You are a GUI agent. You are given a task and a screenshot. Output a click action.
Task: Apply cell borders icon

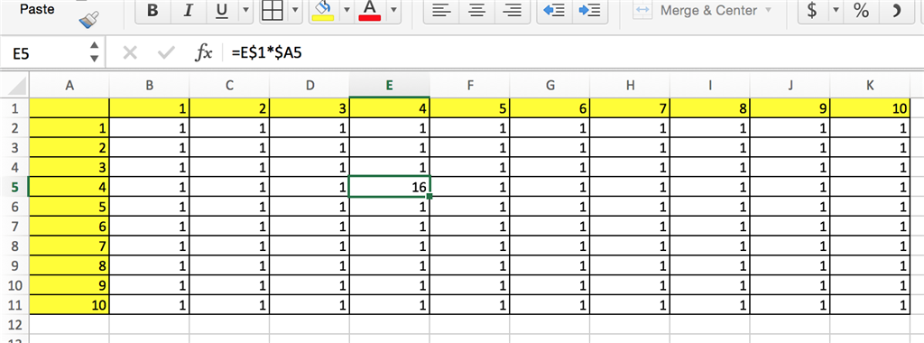[x=272, y=11]
